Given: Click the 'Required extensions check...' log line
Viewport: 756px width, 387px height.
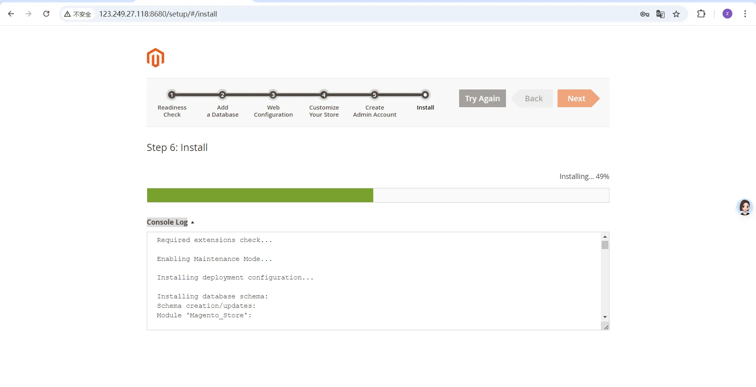Looking at the screenshot, I should [215, 240].
